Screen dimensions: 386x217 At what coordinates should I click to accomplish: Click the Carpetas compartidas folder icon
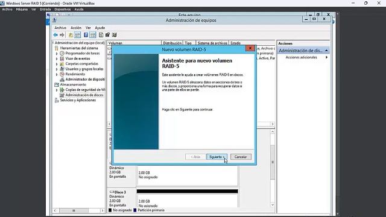pos(62,64)
